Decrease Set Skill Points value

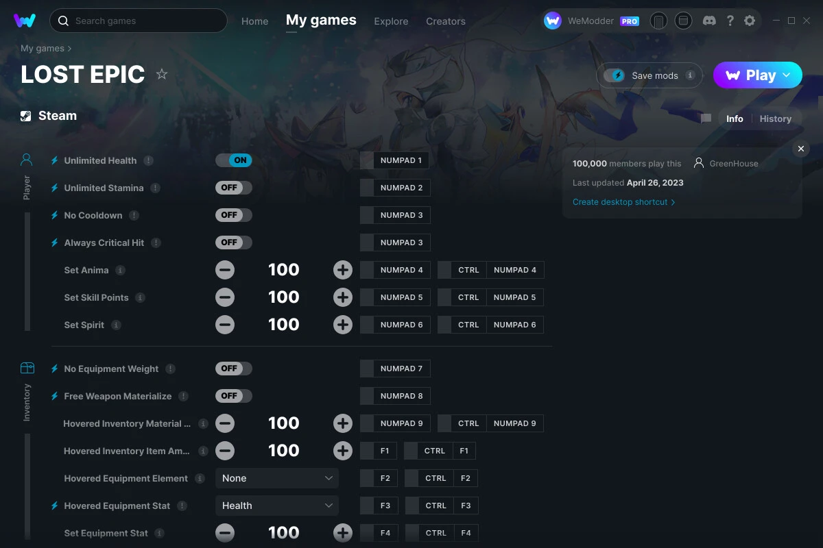pyautogui.click(x=225, y=297)
